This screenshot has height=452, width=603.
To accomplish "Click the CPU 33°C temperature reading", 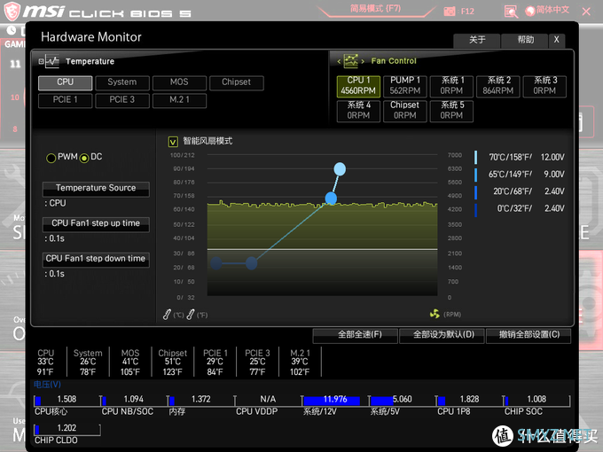I will pos(45,362).
